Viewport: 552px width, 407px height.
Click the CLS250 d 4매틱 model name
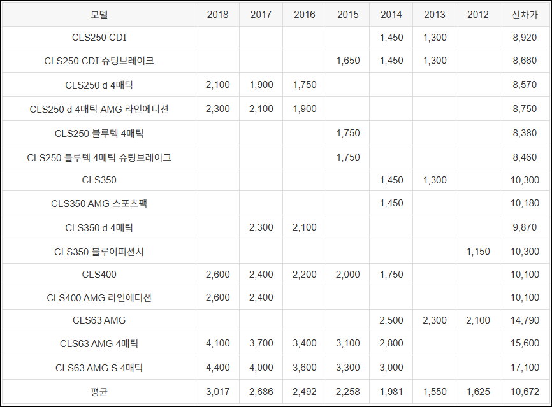point(99,85)
